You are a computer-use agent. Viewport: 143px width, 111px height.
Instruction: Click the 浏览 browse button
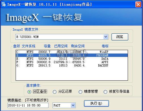120,37
